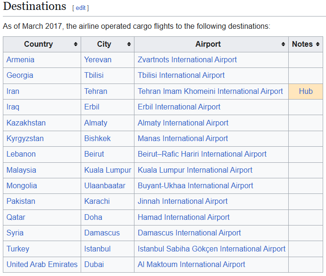Viewport: 326px width, 276px height.
Task: Open the Doha city link
Action: click(93, 217)
